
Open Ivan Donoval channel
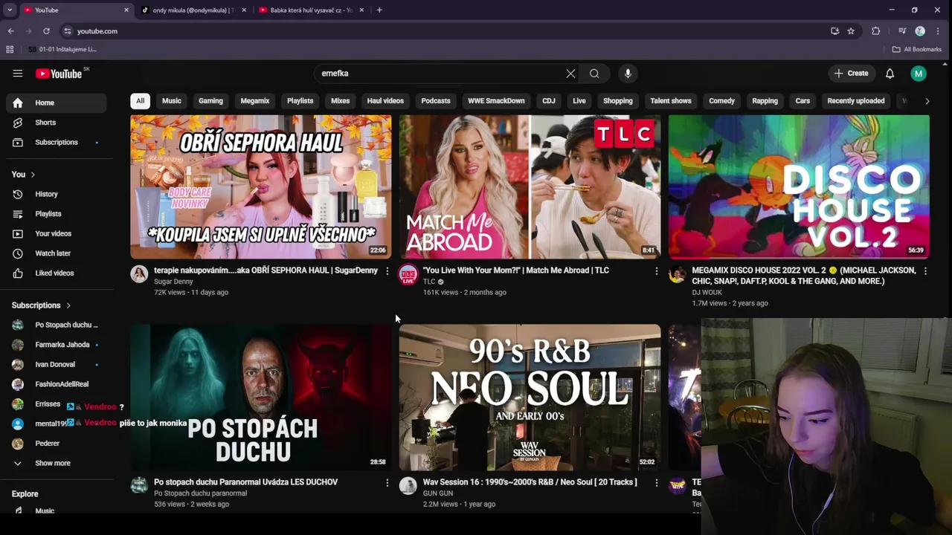tap(58, 364)
